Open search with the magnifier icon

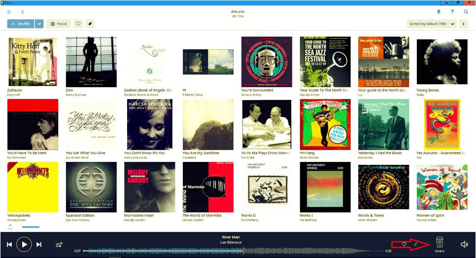tap(466, 12)
